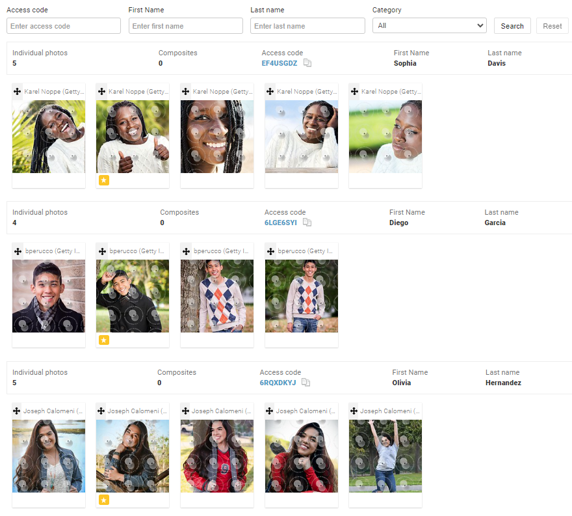Click the first name Olivia
Viewport: 572px width, 516px height.
point(402,383)
